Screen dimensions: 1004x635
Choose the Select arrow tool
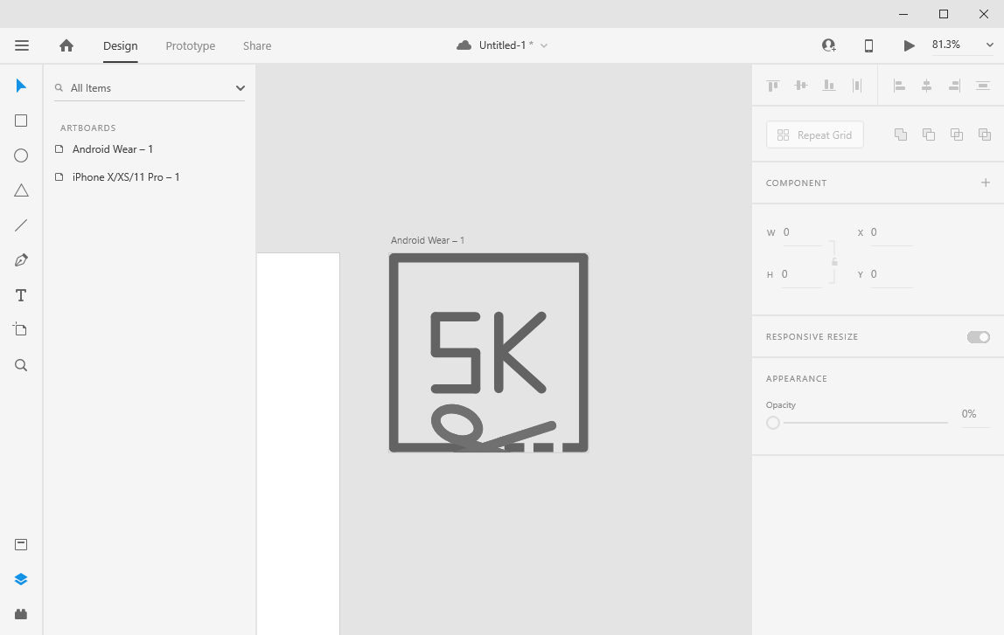click(21, 86)
